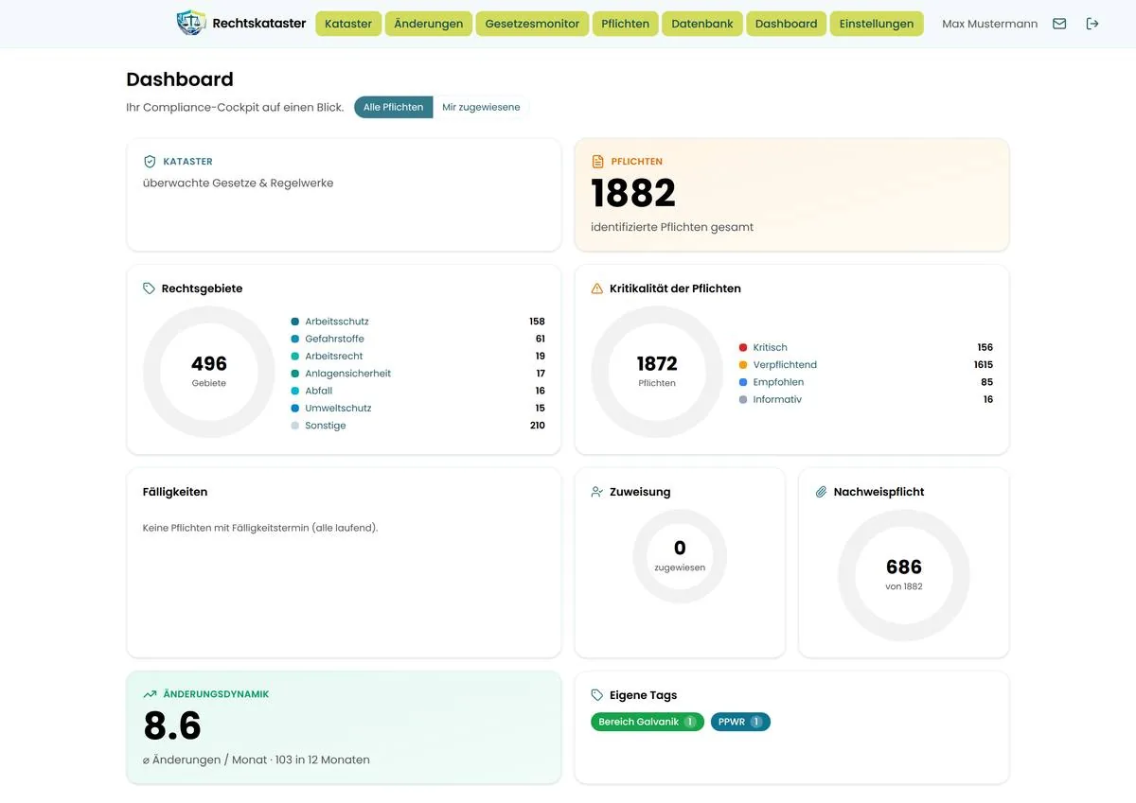This screenshot has width=1136, height=803.
Task: Go to the Gesetzesmonitor tab
Action: [x=532, y=24]
